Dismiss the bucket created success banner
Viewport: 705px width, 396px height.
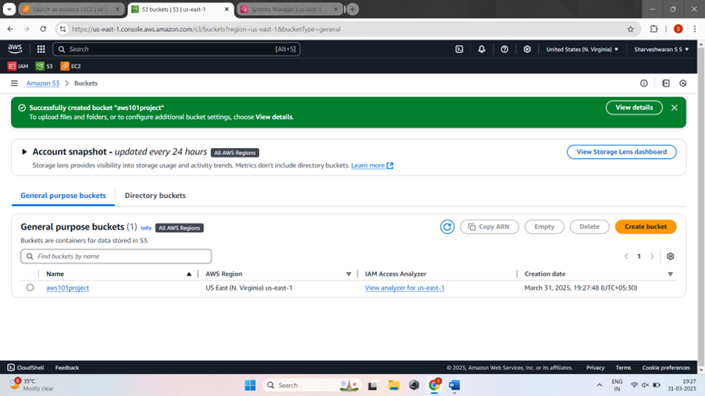(675, 108)
